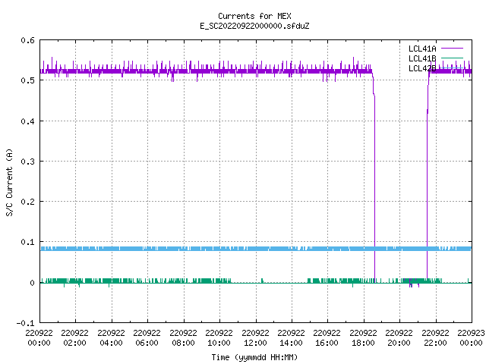Click the x-axis tick 220922 18:00
This screenshot has height=364, width=486.
[x=363, y=337]
